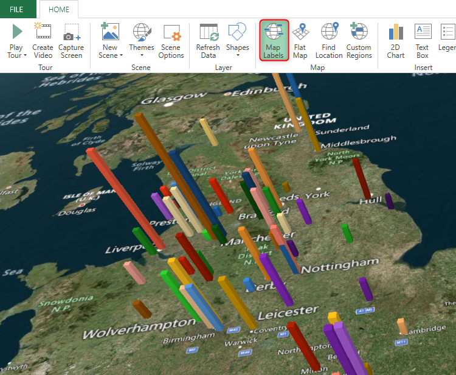Click the Nottingham label on the map
The height and width of the screenshot is (375, 456).
(x=340, y=266)
